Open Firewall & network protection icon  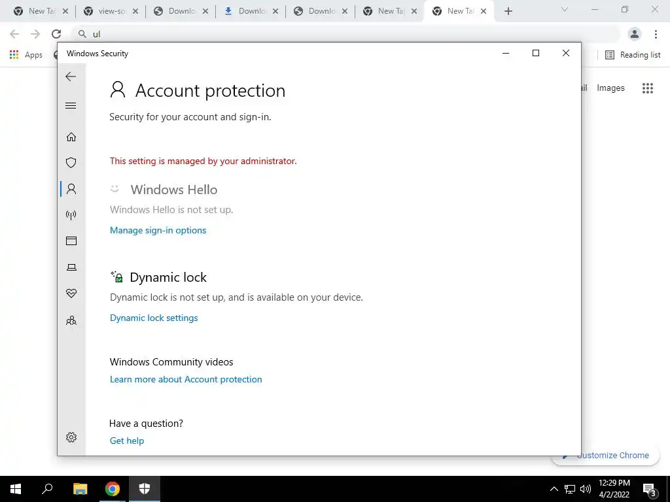[x=71, y=214]
